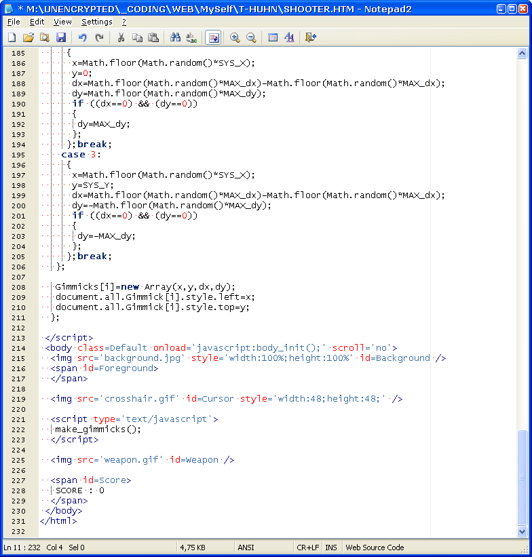Open Find with the binoculars icon
This screenshot has width=532, height=557.
click(175, 37)
